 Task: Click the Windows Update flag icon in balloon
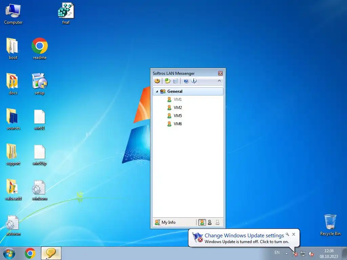(198, 237)
